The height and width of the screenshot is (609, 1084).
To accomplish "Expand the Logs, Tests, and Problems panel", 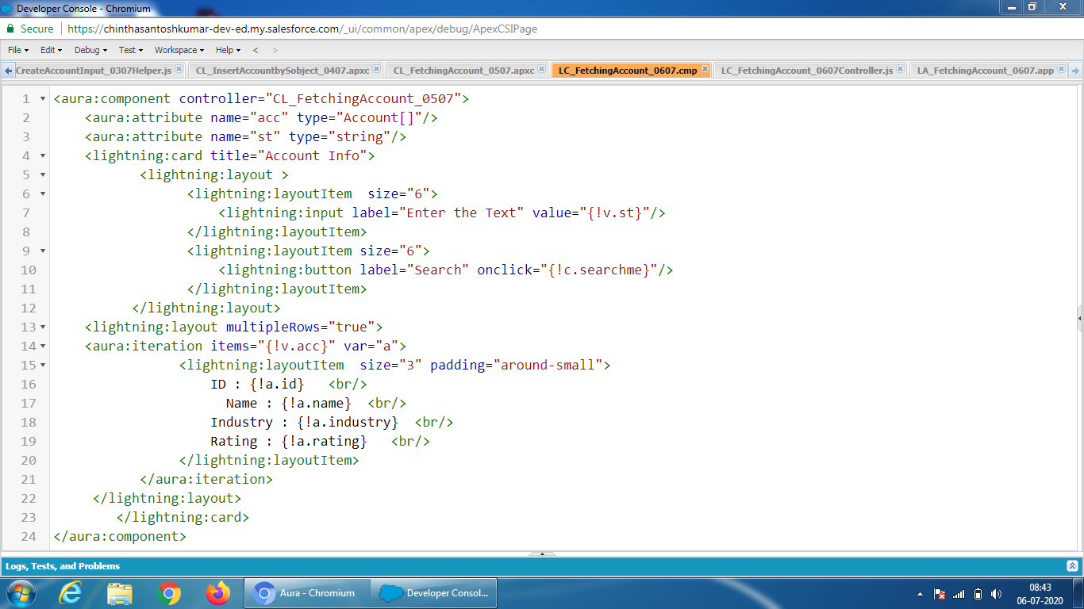I will coord(1072,566).
